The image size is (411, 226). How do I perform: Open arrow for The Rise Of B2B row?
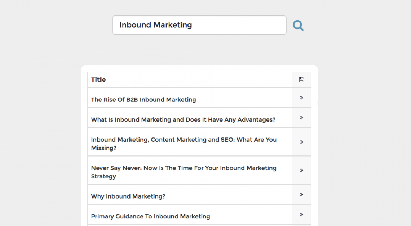pyautogui.click(x=301, y=98)
